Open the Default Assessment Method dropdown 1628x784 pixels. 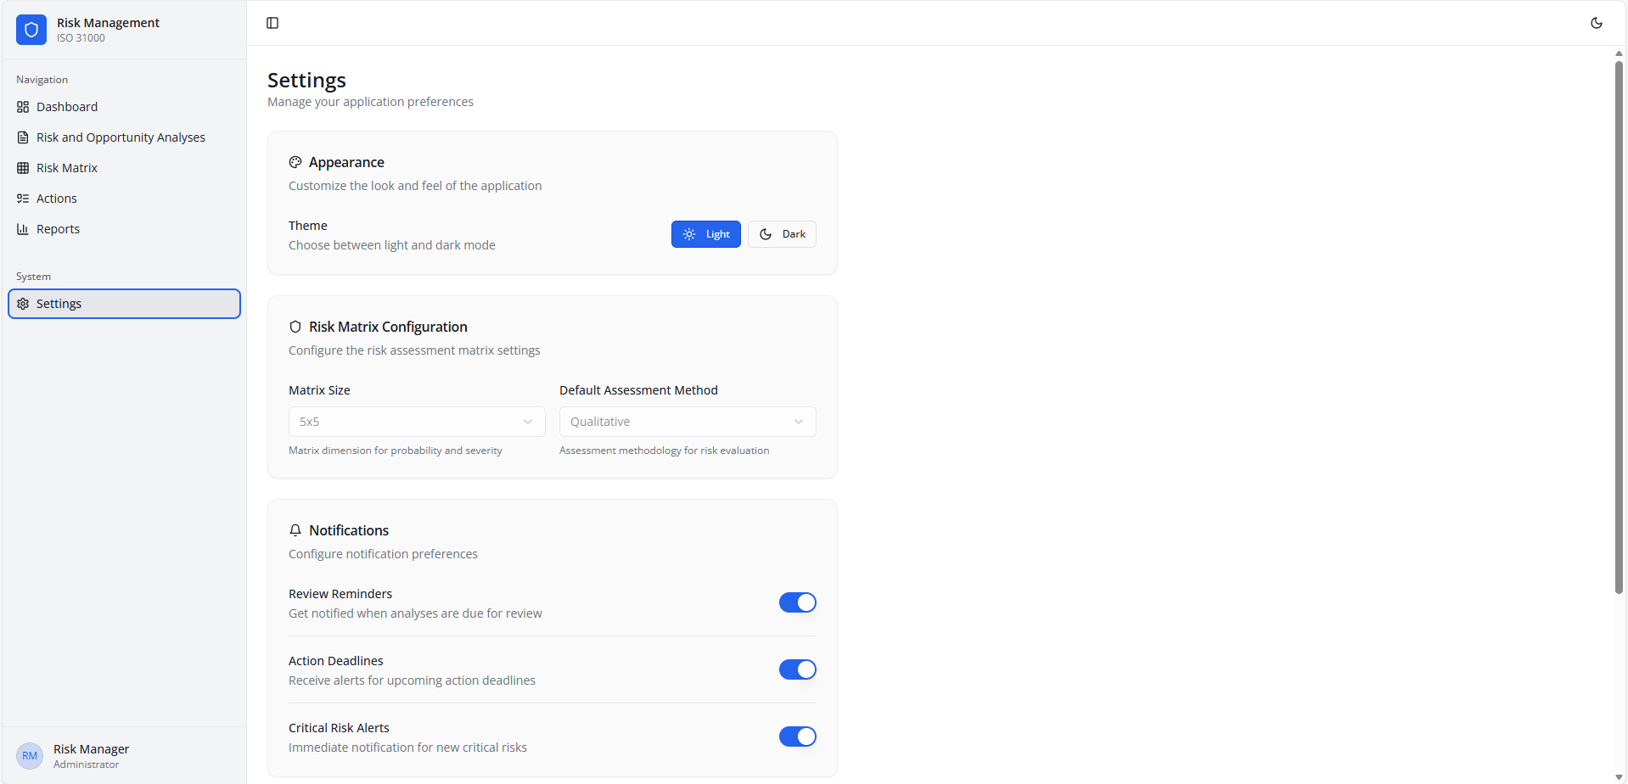(687, 422)
